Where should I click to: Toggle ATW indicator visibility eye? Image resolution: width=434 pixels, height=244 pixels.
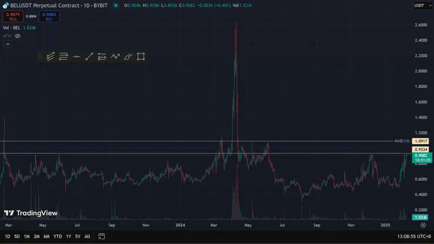18,36
